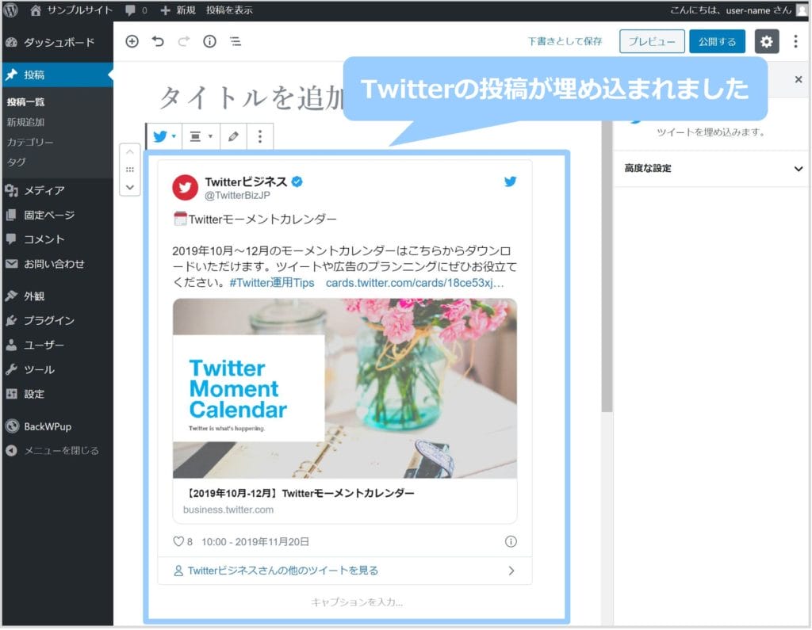Move block down with arrow
This screenshot has height=630, width=812.
pos(130,187)
